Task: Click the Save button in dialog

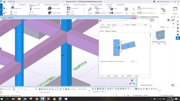Action: (x=102, y=25)
